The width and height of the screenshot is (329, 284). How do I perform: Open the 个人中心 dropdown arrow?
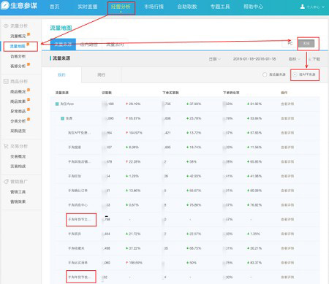click(x=323, y=7)
